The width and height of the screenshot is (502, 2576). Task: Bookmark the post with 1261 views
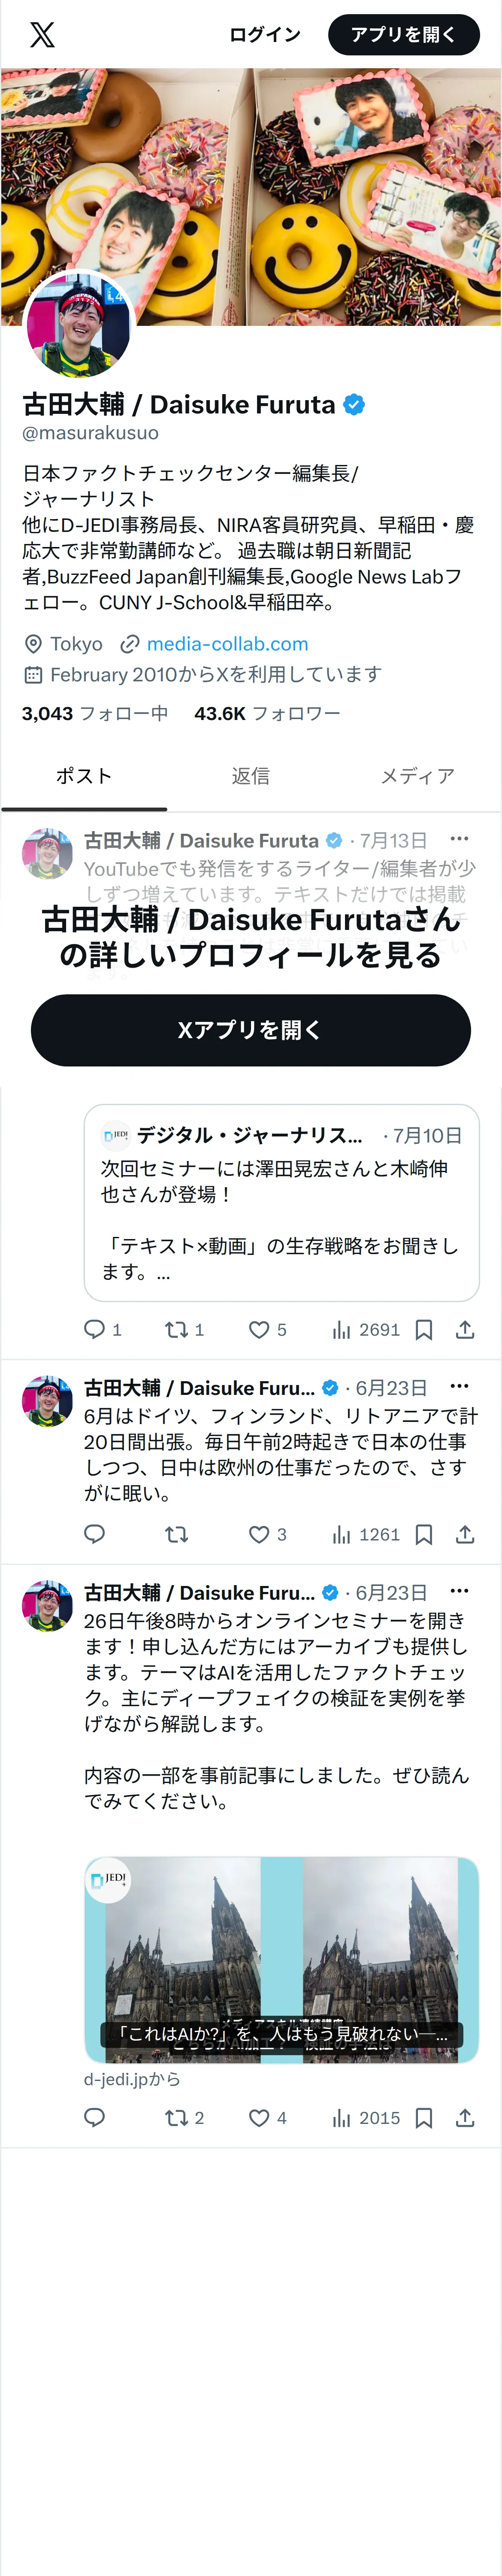(x=424, y=1534)
